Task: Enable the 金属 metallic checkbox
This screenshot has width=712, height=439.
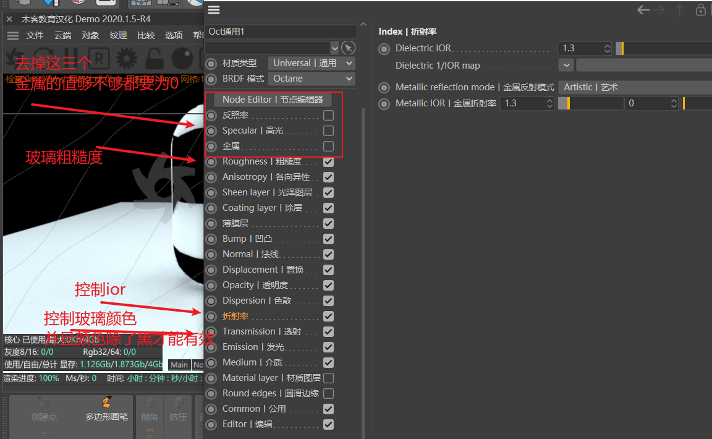Action: pyautogui.click(x=328, y=147)
